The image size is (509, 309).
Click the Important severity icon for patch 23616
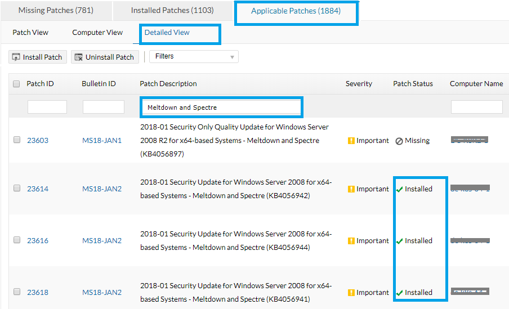coord(351,241)
